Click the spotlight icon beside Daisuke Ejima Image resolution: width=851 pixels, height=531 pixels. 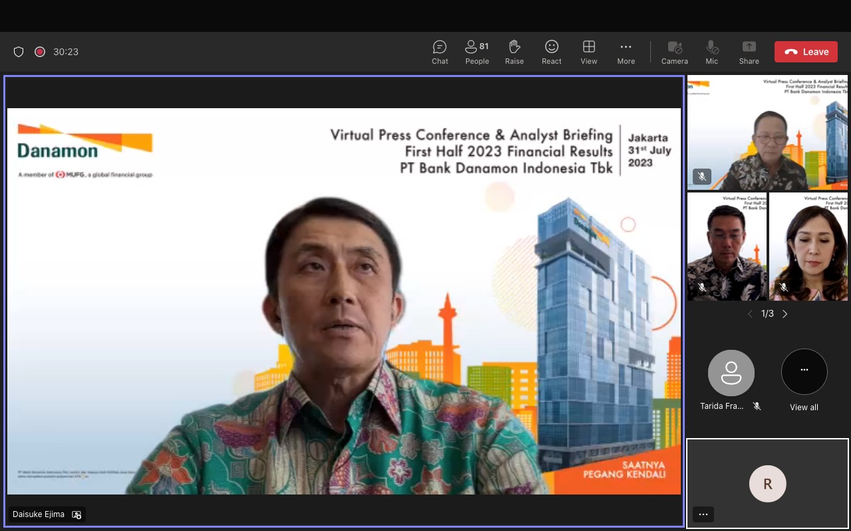click(x=76, y=514)
